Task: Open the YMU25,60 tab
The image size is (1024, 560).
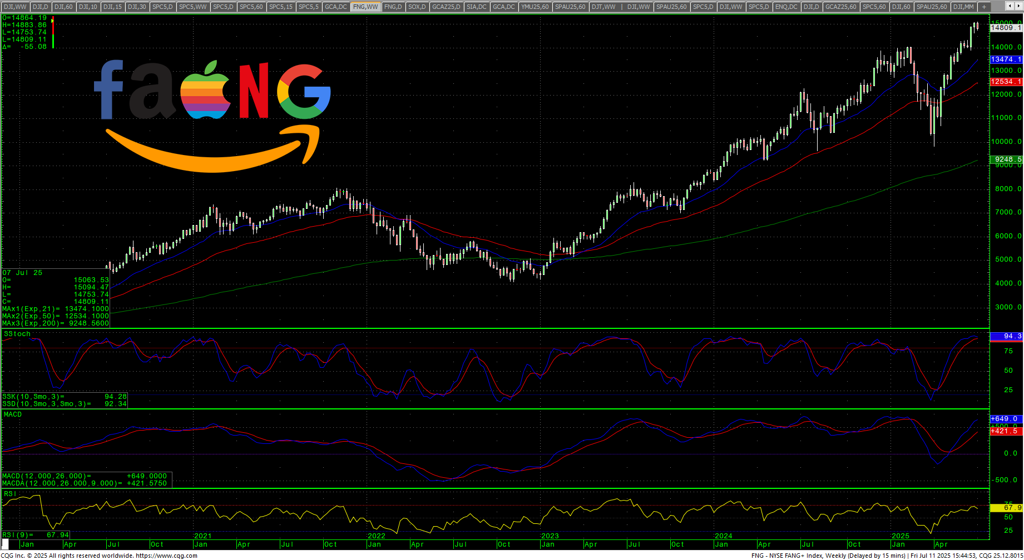Action: (x=535, y=7)
